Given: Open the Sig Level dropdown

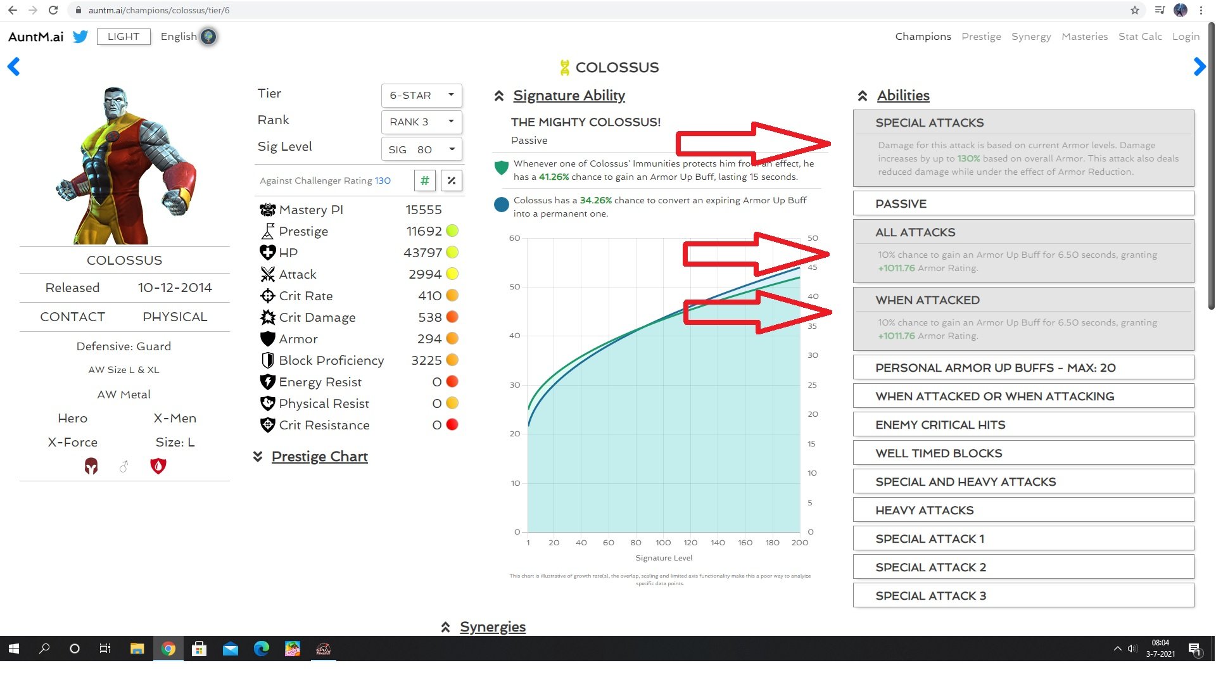Looking at the screenshot, I should coord(421,149).
